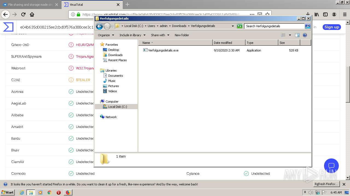Refresh the Explorer address bar
Screen dimensions: 350x196
[240, 26]
